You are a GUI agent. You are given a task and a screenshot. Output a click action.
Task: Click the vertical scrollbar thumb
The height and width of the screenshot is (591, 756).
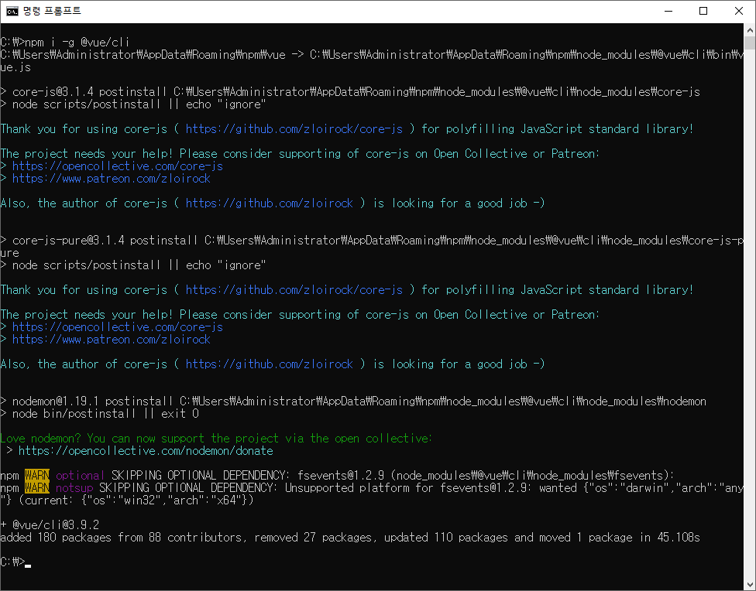750,43
